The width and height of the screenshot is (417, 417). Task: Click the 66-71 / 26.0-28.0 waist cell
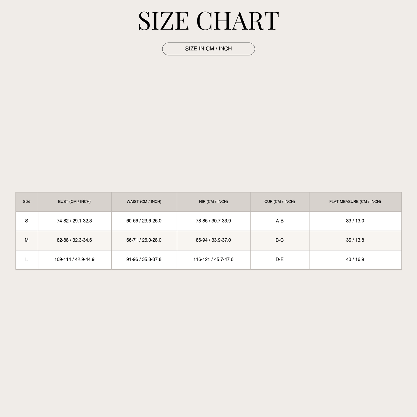144,240
